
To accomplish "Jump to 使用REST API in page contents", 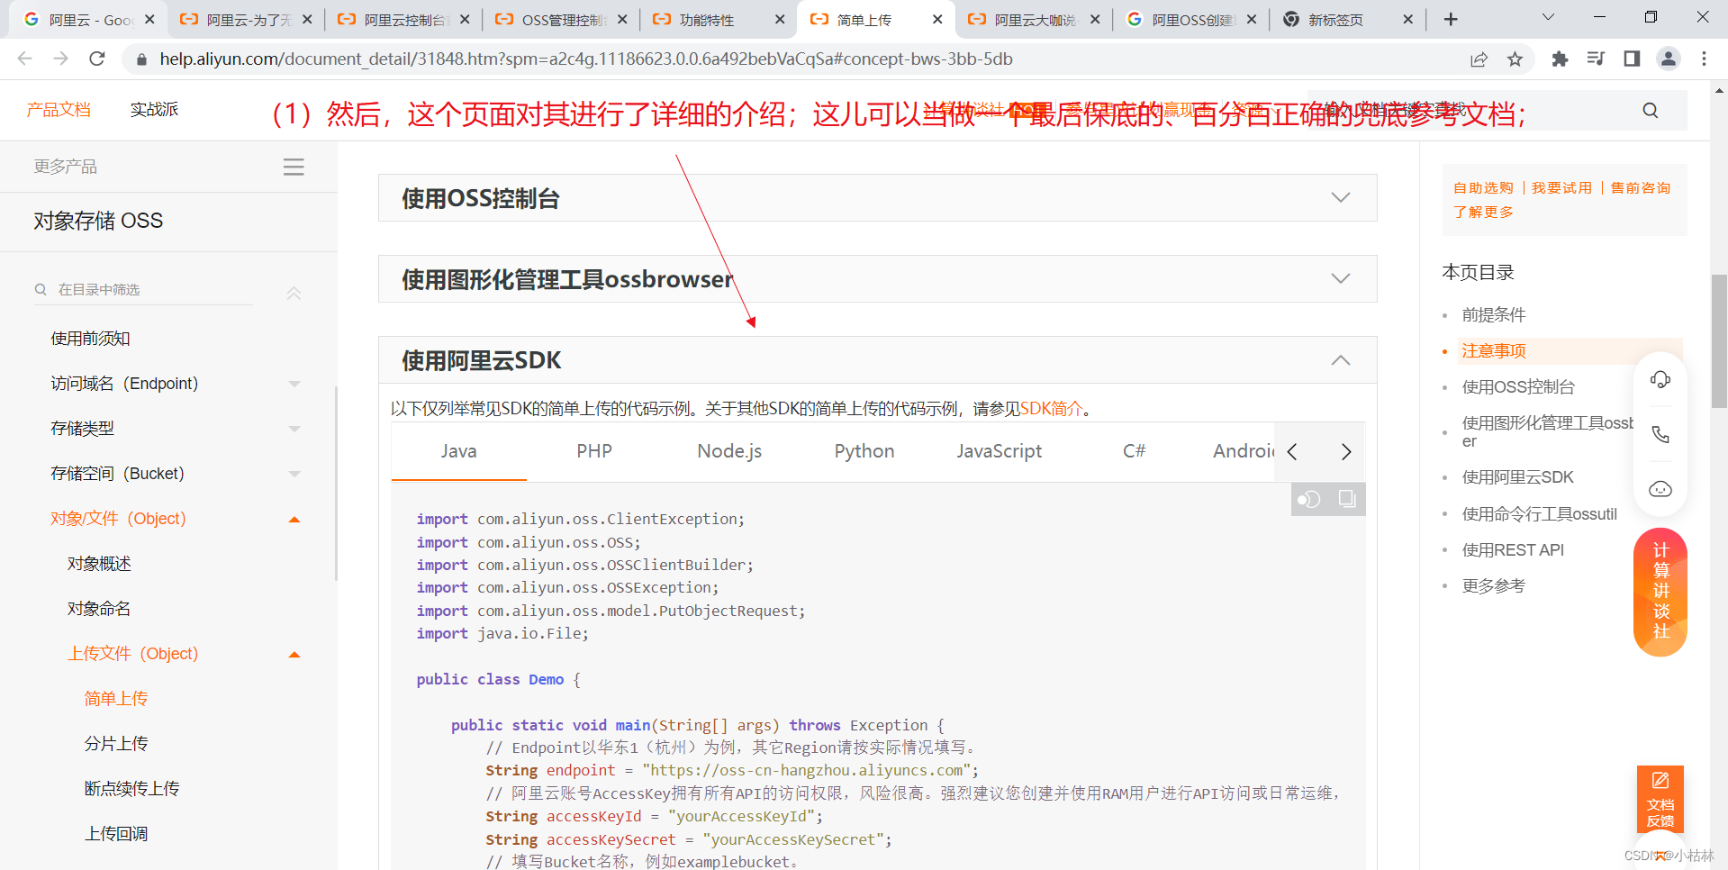I will [1513, 549].
